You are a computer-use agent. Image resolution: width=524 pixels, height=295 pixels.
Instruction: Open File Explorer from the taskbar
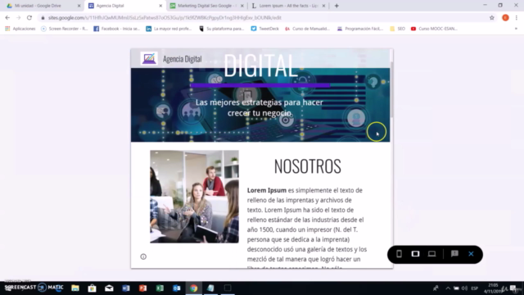tap(75, 288)
